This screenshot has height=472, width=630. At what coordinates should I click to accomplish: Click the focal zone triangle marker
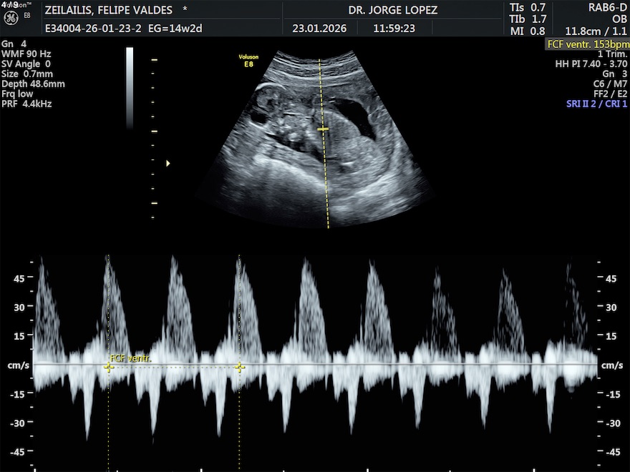(x=168, y=163)
